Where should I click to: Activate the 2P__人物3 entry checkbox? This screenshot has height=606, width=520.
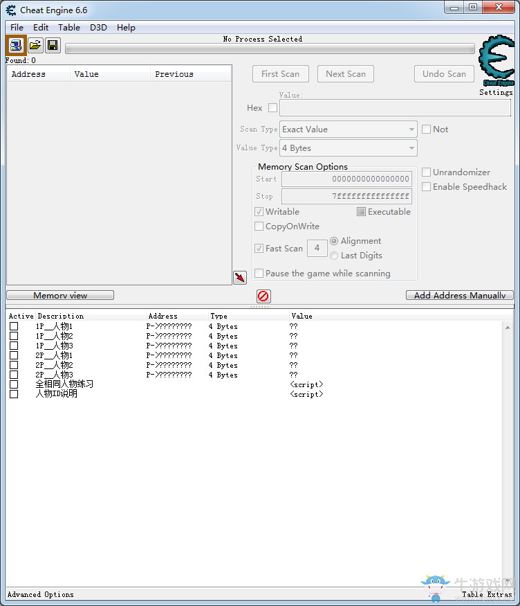click(x=14, y=375)
